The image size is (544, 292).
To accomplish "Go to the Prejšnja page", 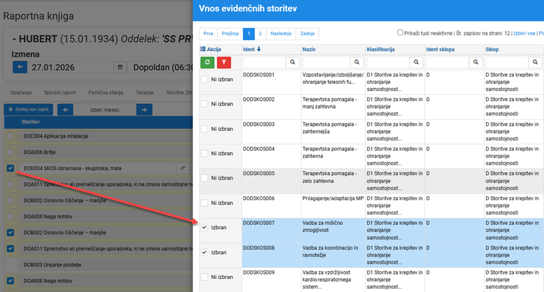I will click(x=230, y=34).
